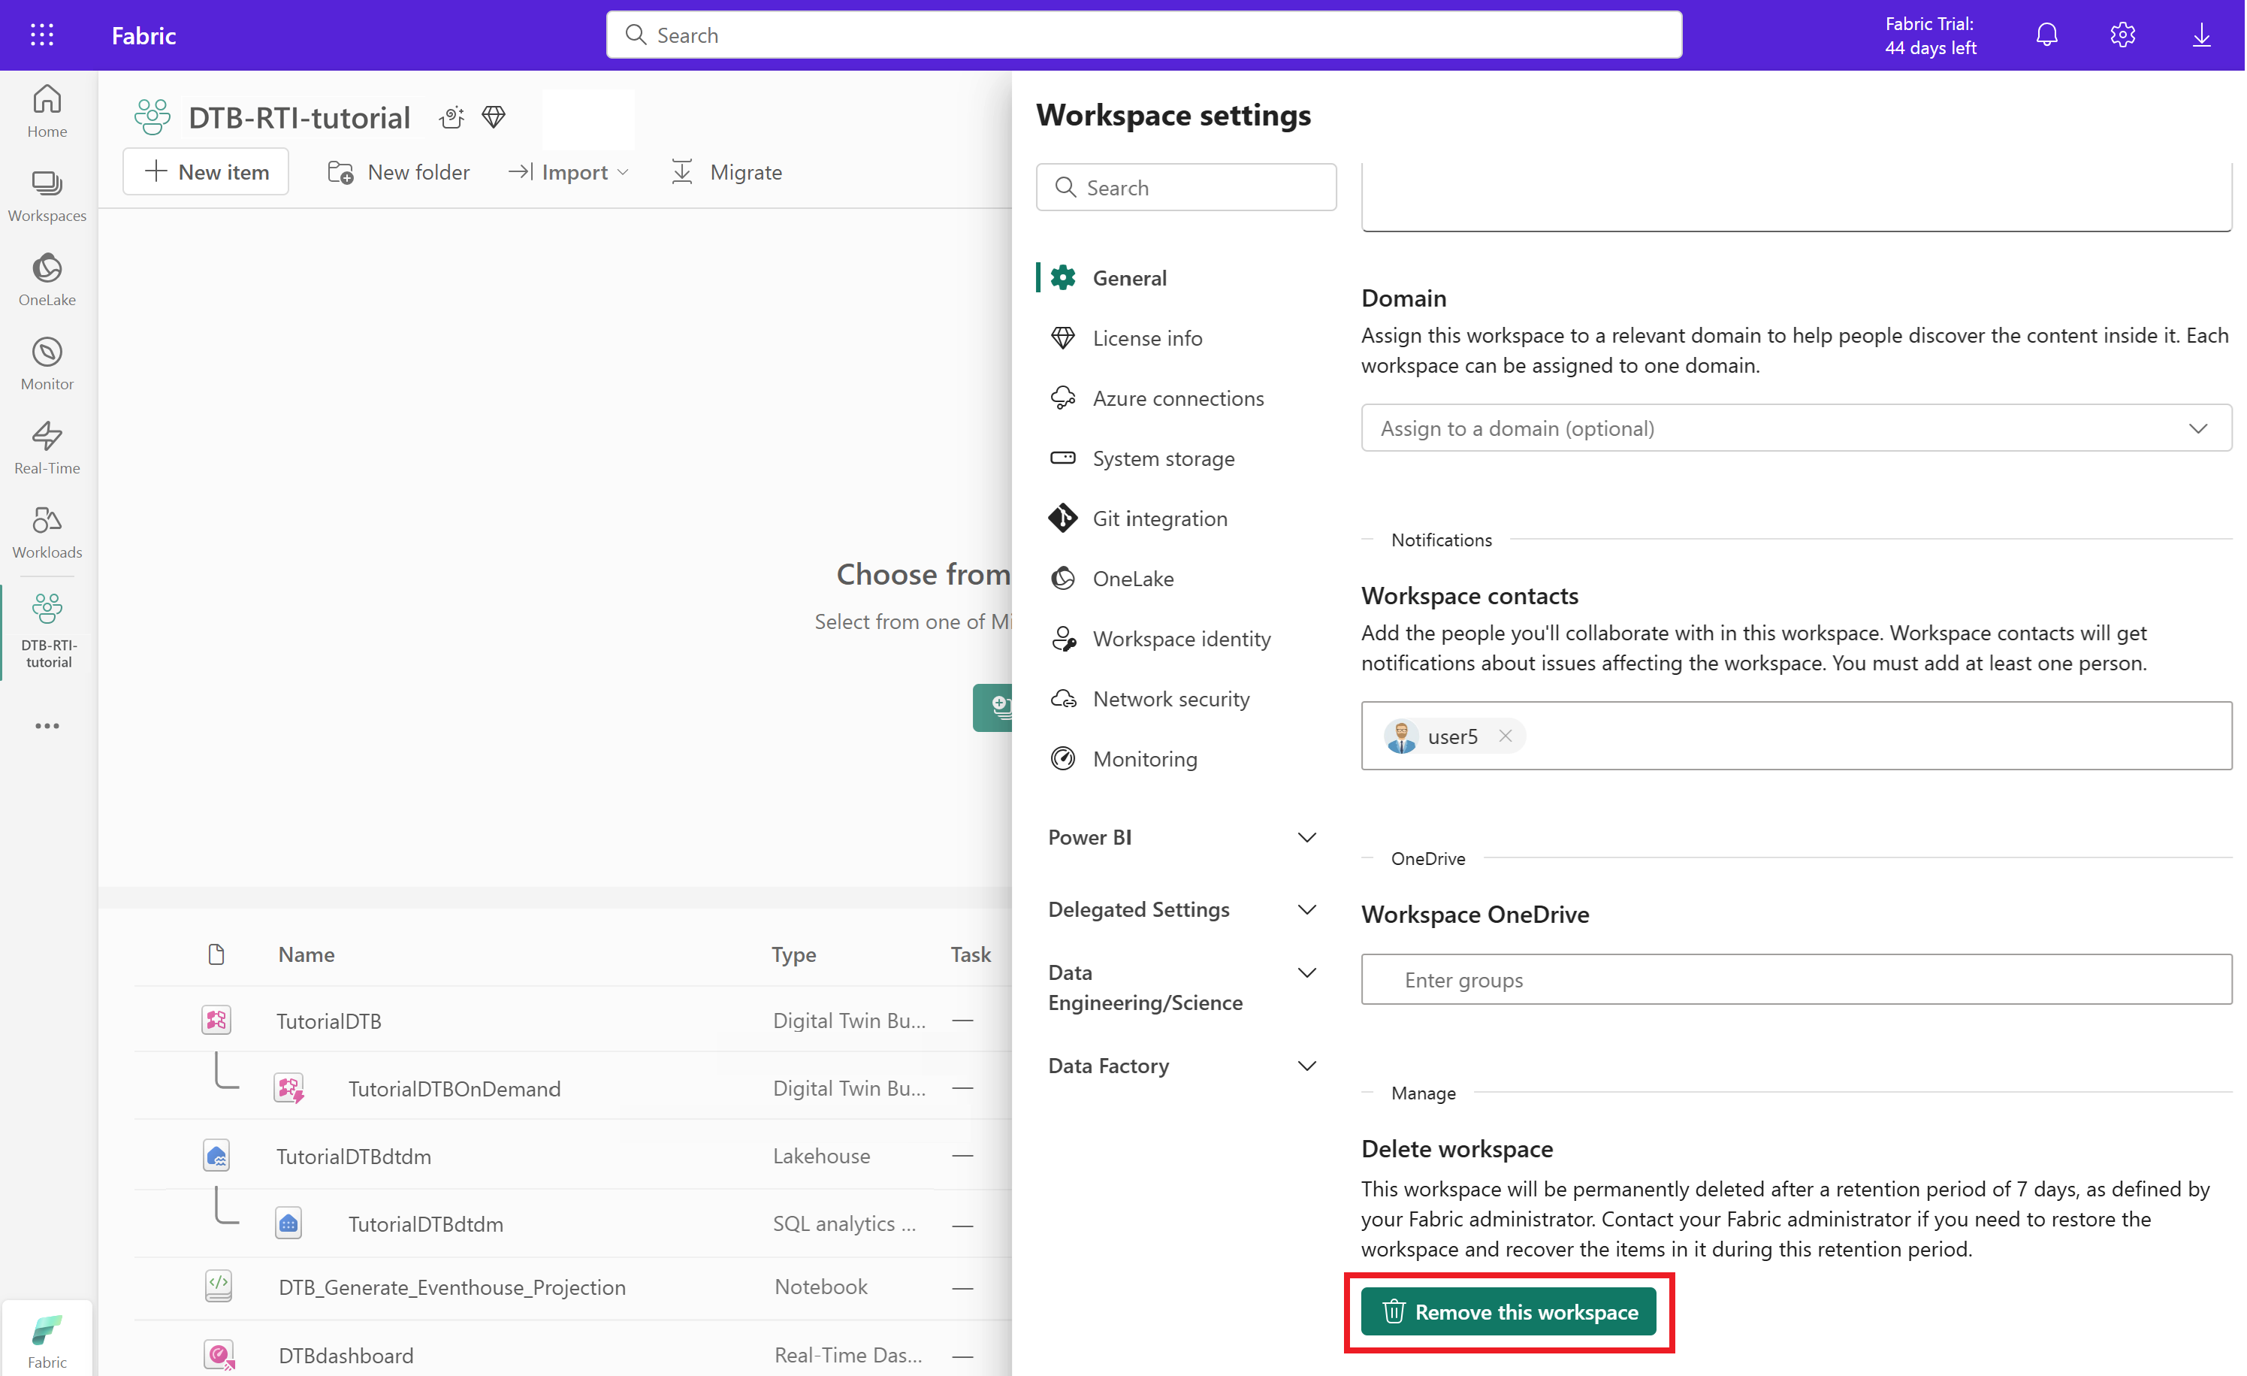Click the Fabric brand title in the header
This screenshot has height=1376, width=2247.
144,35
